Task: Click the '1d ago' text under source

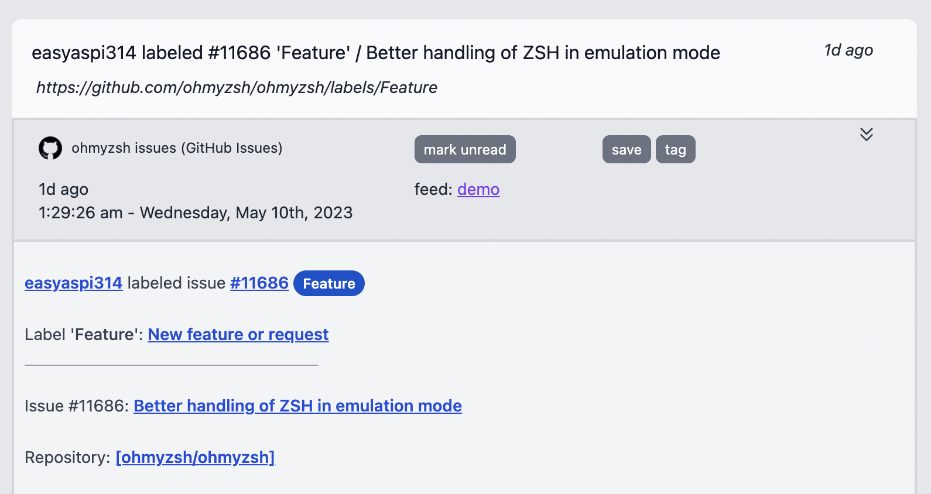Action: (x=63, y=189)
